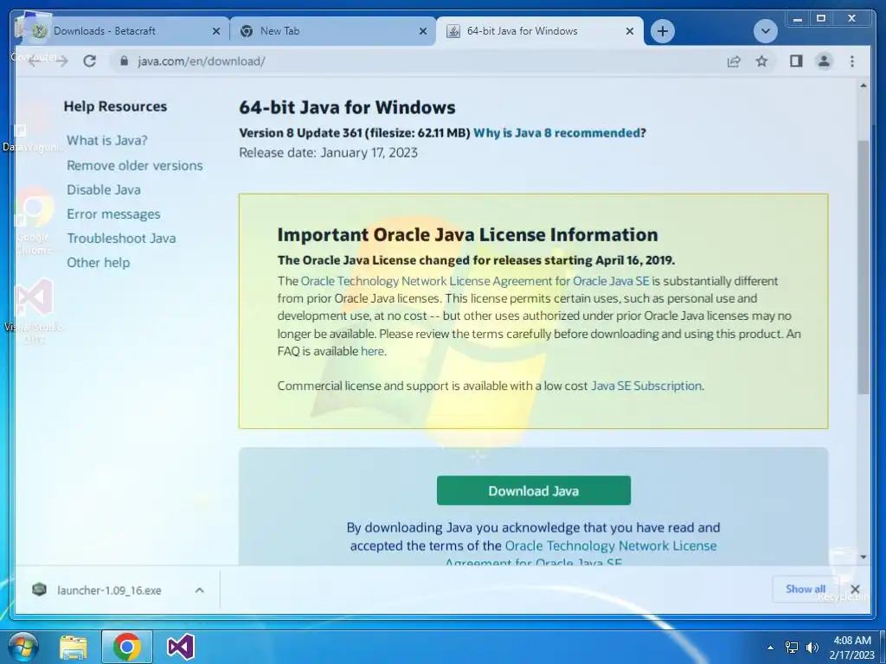Open What is Java? help link
Image resolution: width=886 pixels, height=664 pixels.
[106, 141]
